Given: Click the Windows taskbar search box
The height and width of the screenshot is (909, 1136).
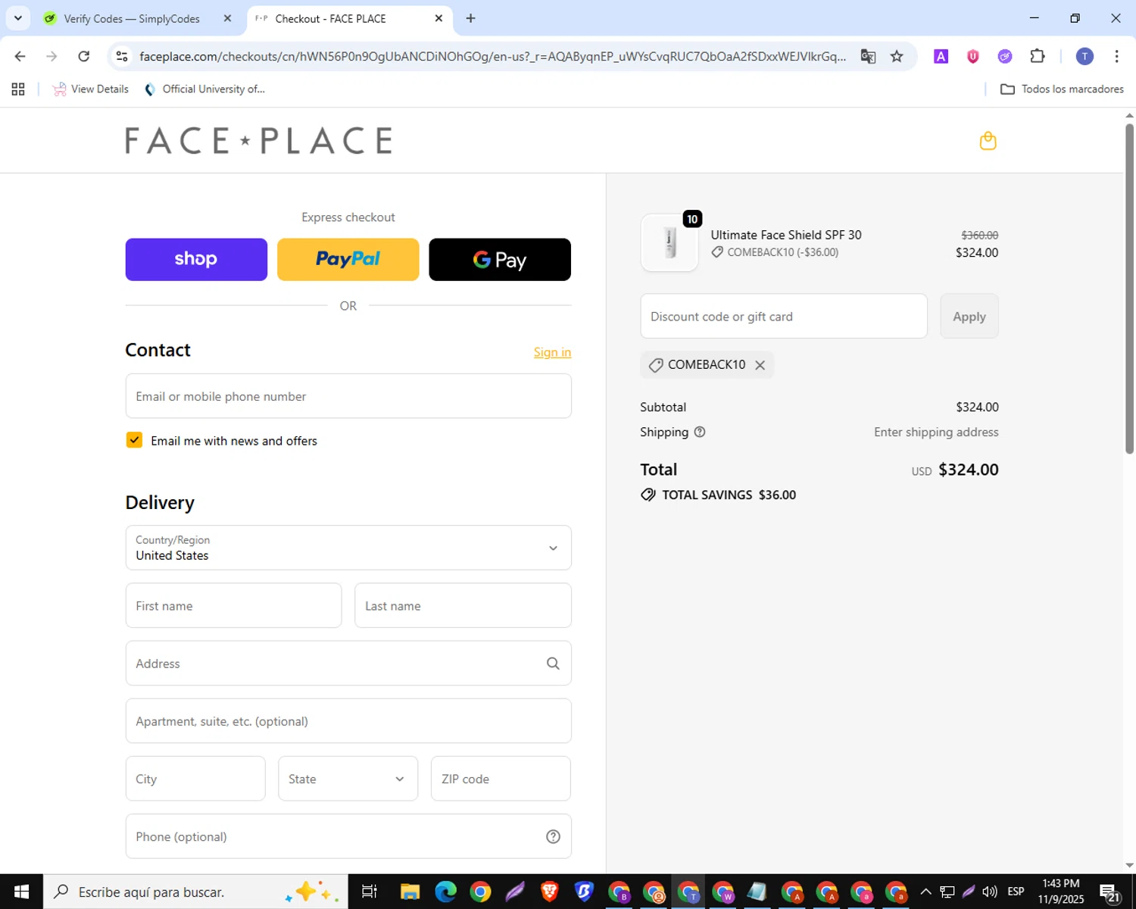Looking at the screenshot, I should (195, 892).
